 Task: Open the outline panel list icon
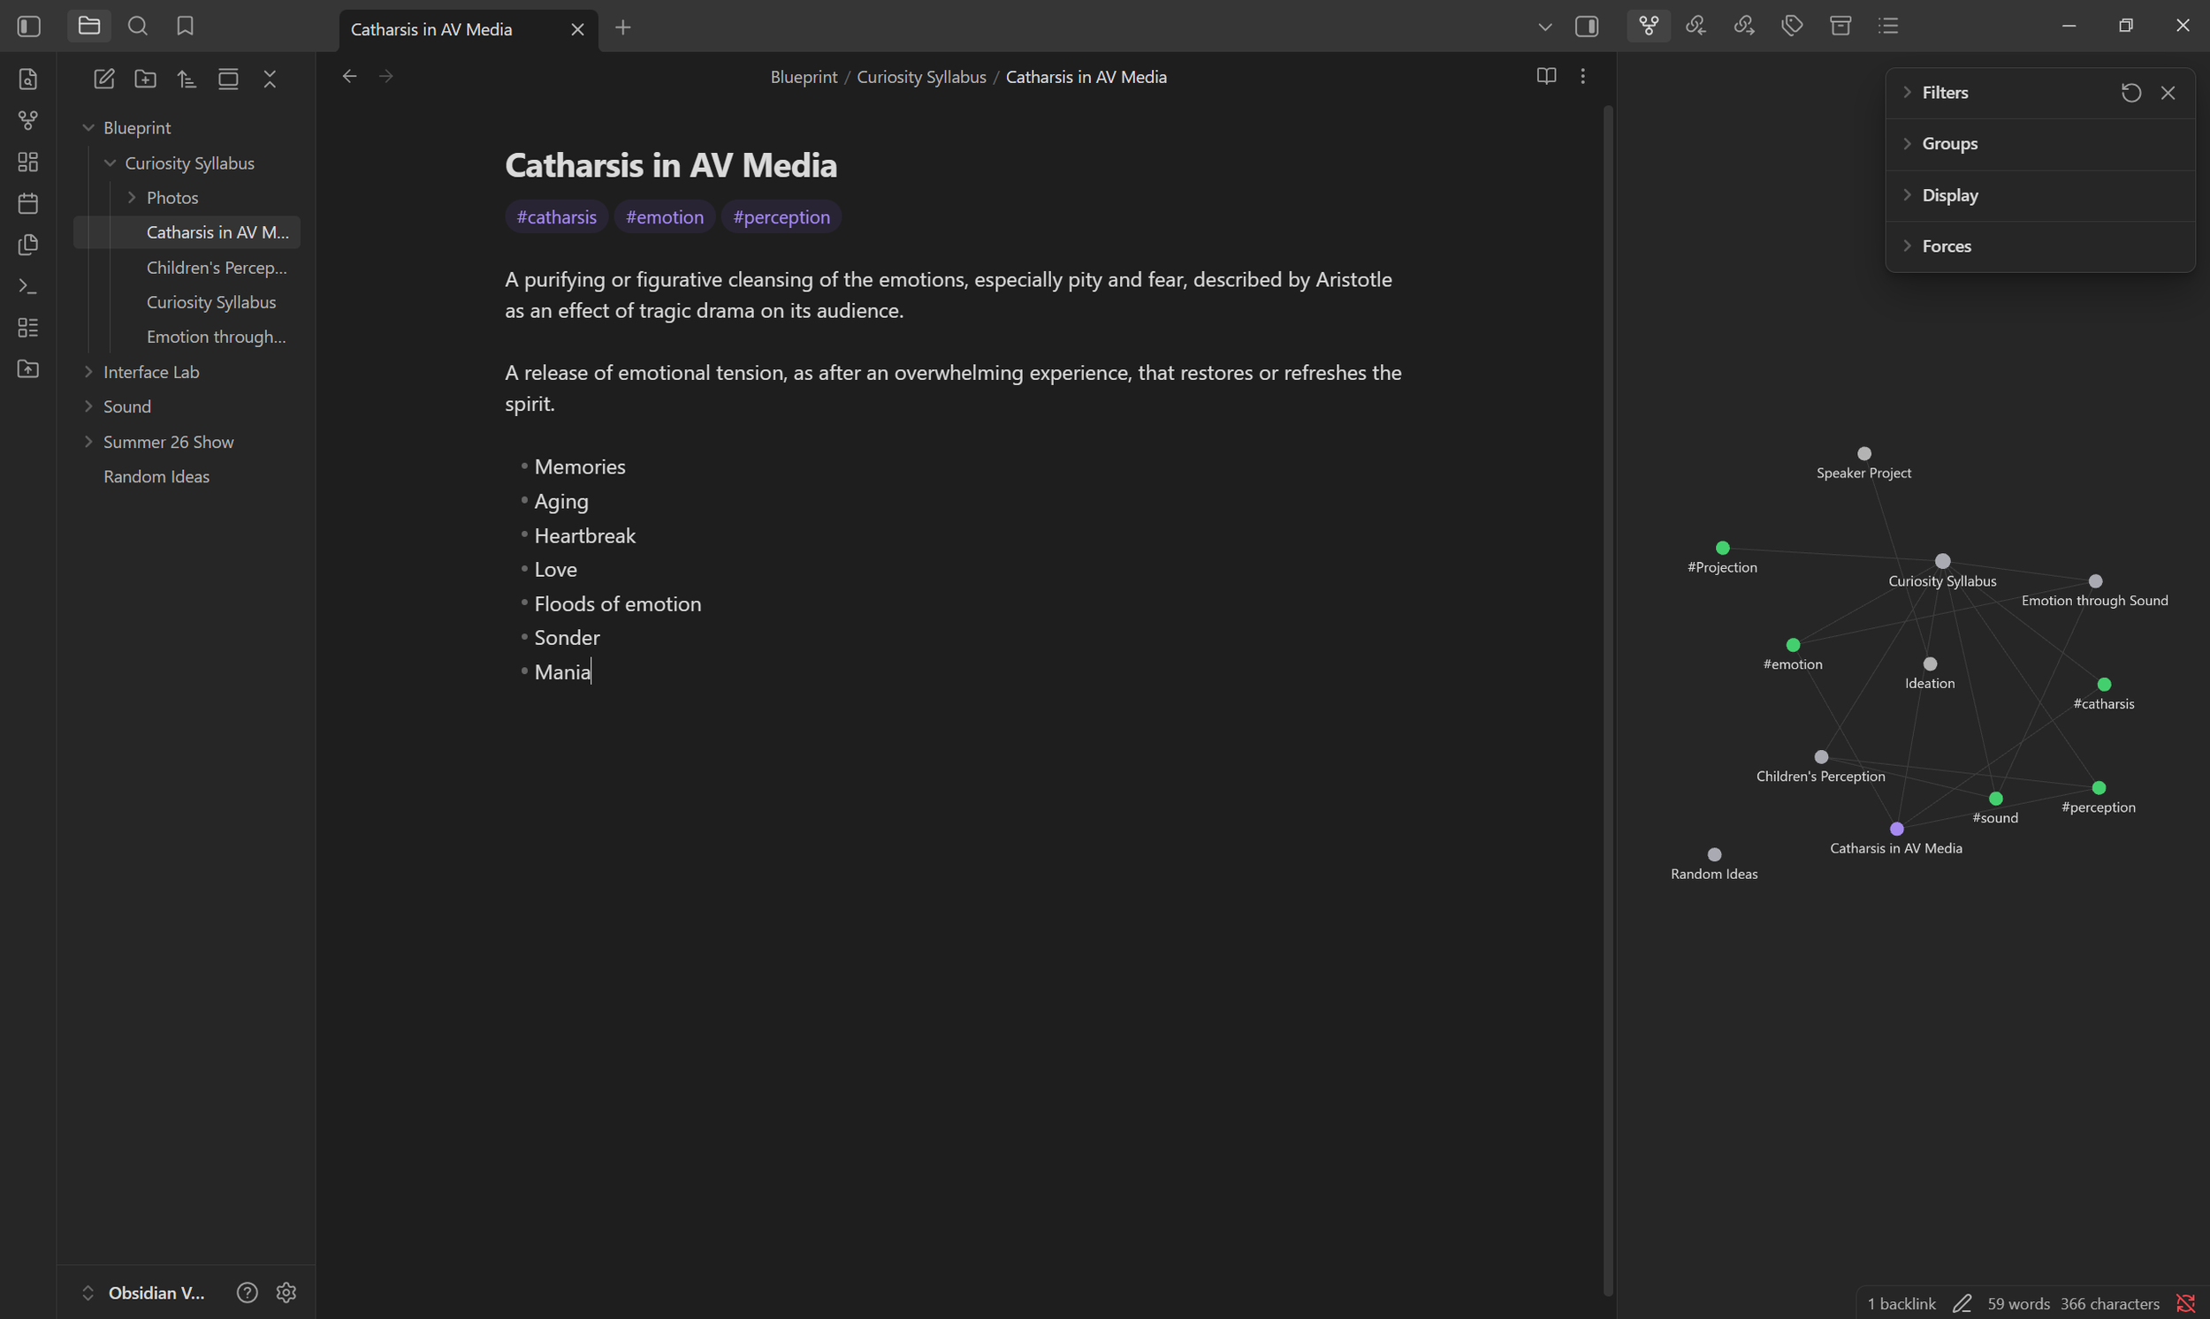1889,26
